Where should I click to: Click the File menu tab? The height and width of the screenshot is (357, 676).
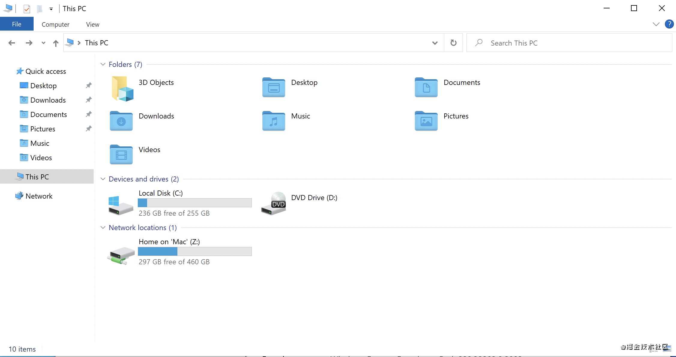click(17, 24)
